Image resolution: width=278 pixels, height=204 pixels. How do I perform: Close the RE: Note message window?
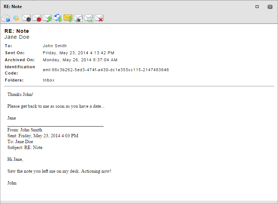click(270, 7)
